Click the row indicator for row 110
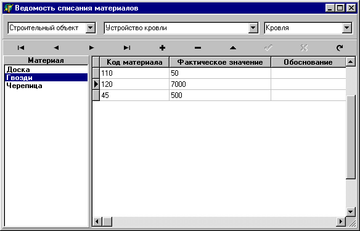The width and height of the screenshot is (360, 231). pyautogui.click(x=96, y=73)
